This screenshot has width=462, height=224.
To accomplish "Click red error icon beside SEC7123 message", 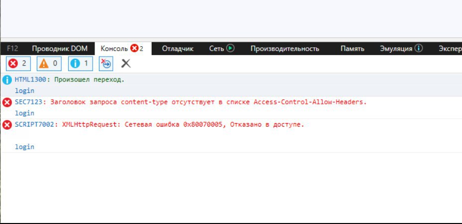I will 7,102.
